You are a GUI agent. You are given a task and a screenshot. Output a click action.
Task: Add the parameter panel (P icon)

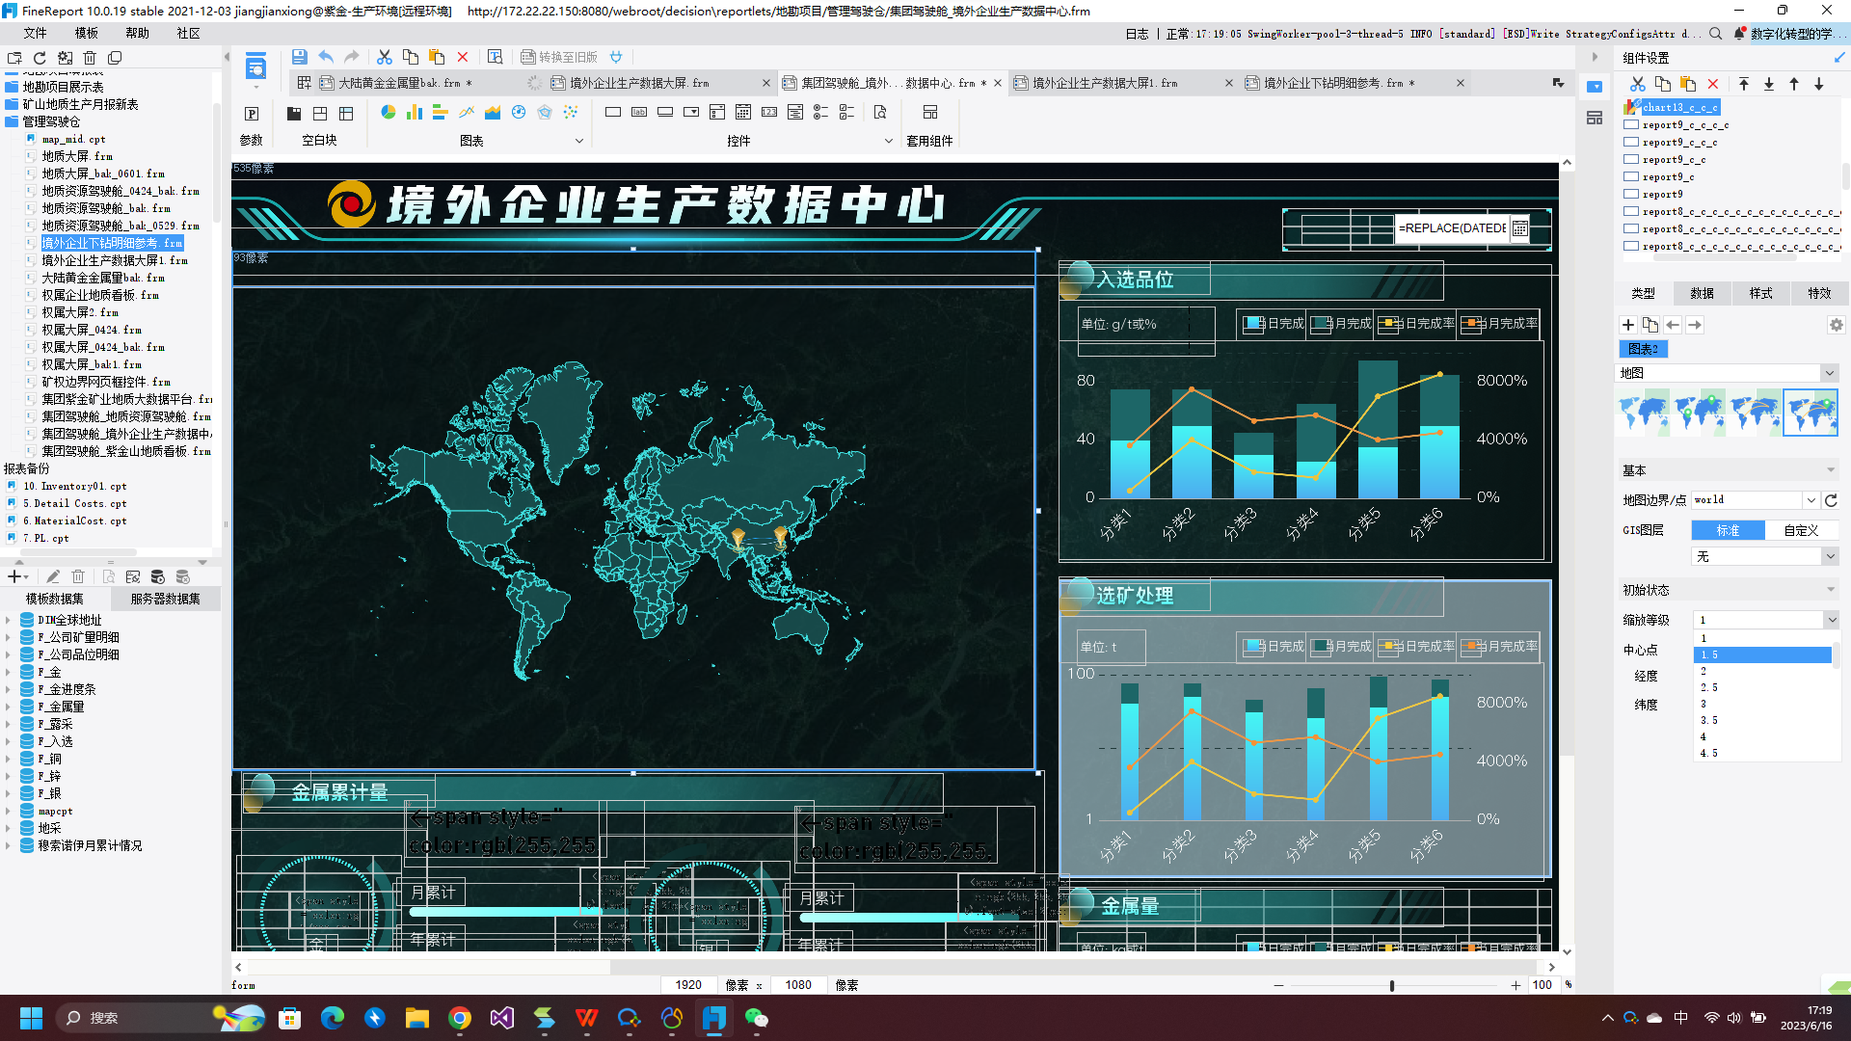(252, 114)
